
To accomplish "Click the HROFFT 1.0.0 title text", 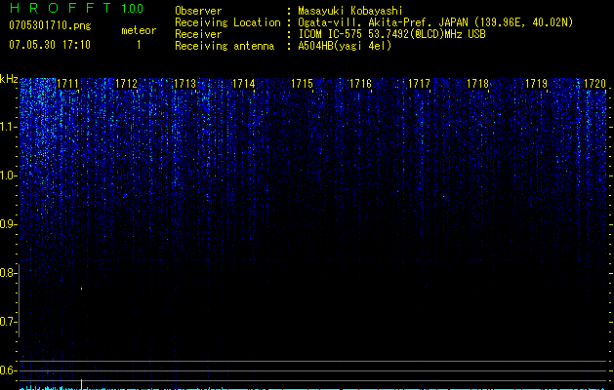I will pyautogui.click(x=76, y=8).
